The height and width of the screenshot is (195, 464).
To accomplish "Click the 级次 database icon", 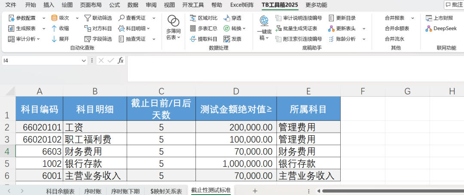I will pyautogui.click(x=54, y=18).
